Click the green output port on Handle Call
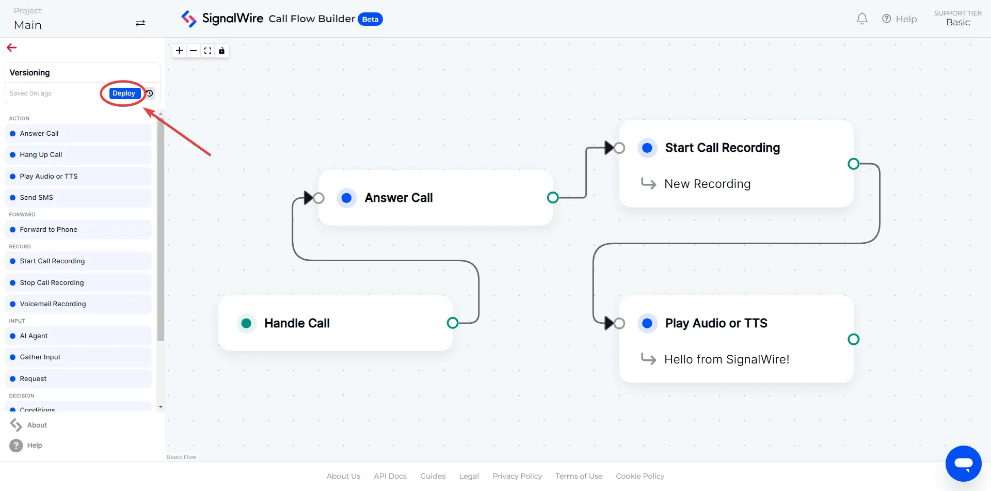The image size is (991, 491). click(452, 323)
